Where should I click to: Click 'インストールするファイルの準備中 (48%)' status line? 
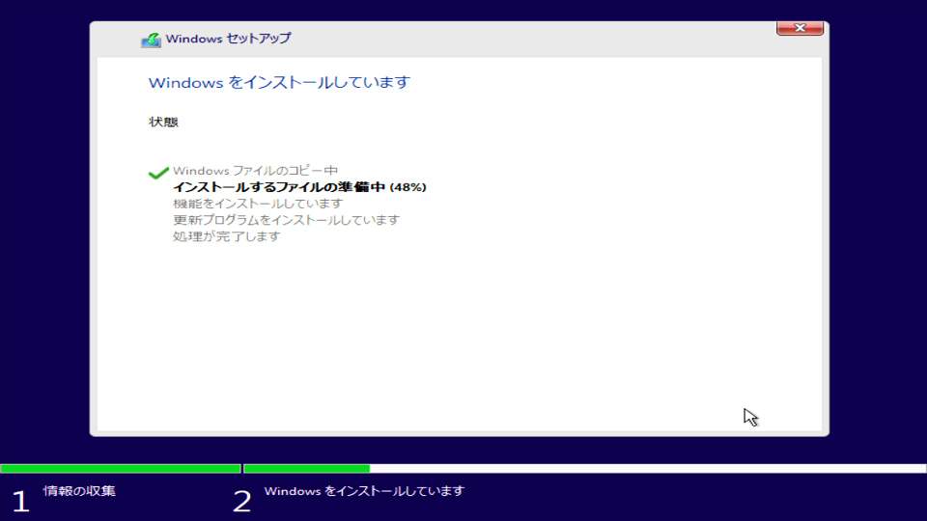click(x=299, y=187)
